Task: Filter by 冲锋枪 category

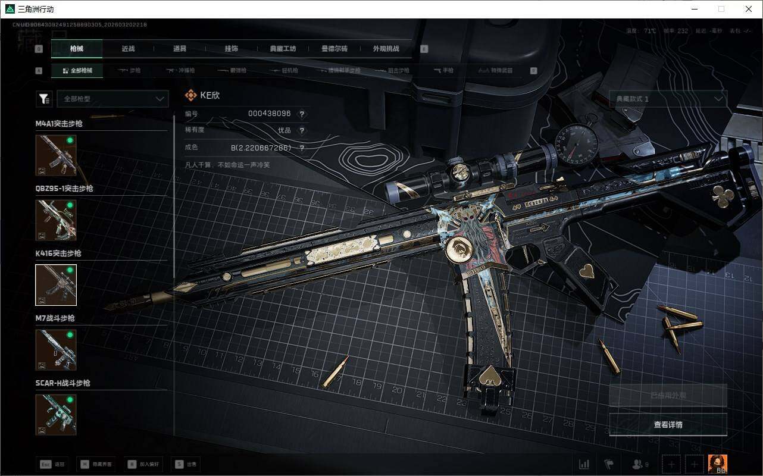Action: (x=180, y=70)
